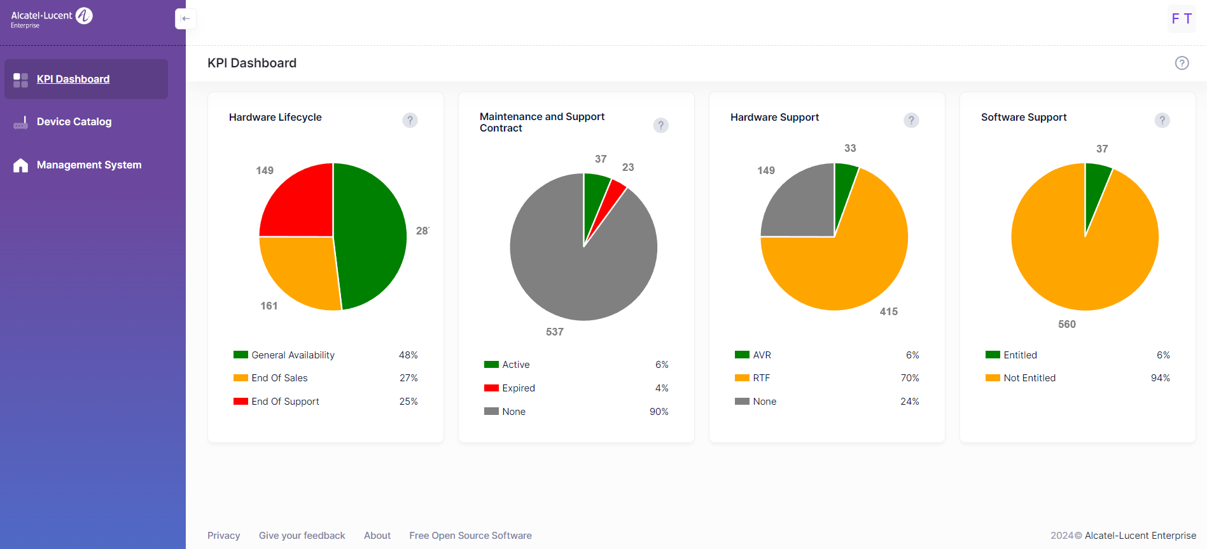Click the Hardware Lifecycle help question mark

click(x=410, y=120)
